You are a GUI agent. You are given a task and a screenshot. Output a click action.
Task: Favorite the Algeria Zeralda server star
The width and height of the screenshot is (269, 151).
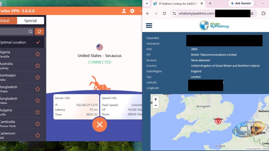(38, 54)
